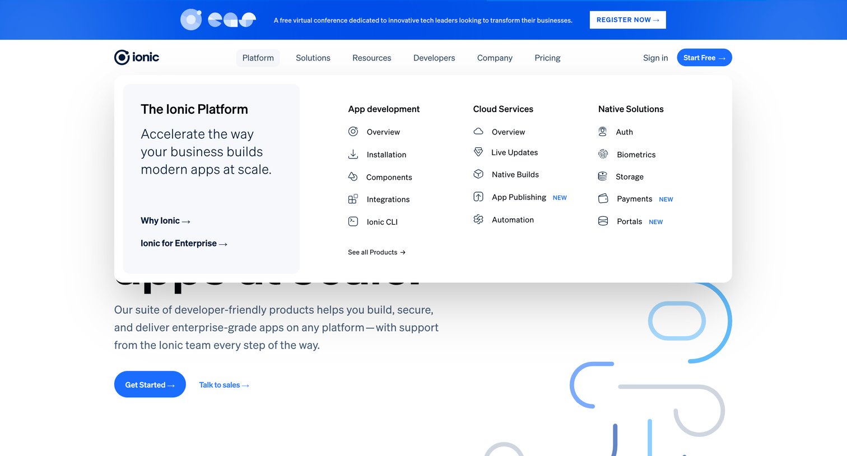Click the Register Now button
Viewport: 847px width, 456px height.
point(628,20)
